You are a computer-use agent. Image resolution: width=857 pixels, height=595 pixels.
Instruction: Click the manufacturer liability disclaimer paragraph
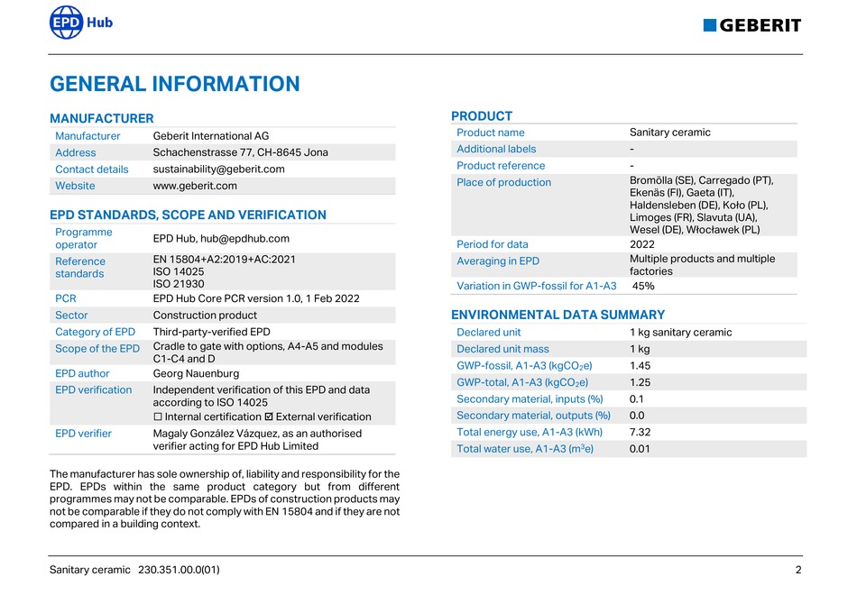(225, 499)
